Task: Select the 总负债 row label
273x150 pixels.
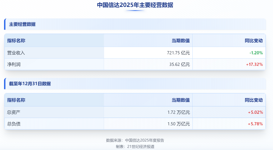Action: 14,124
